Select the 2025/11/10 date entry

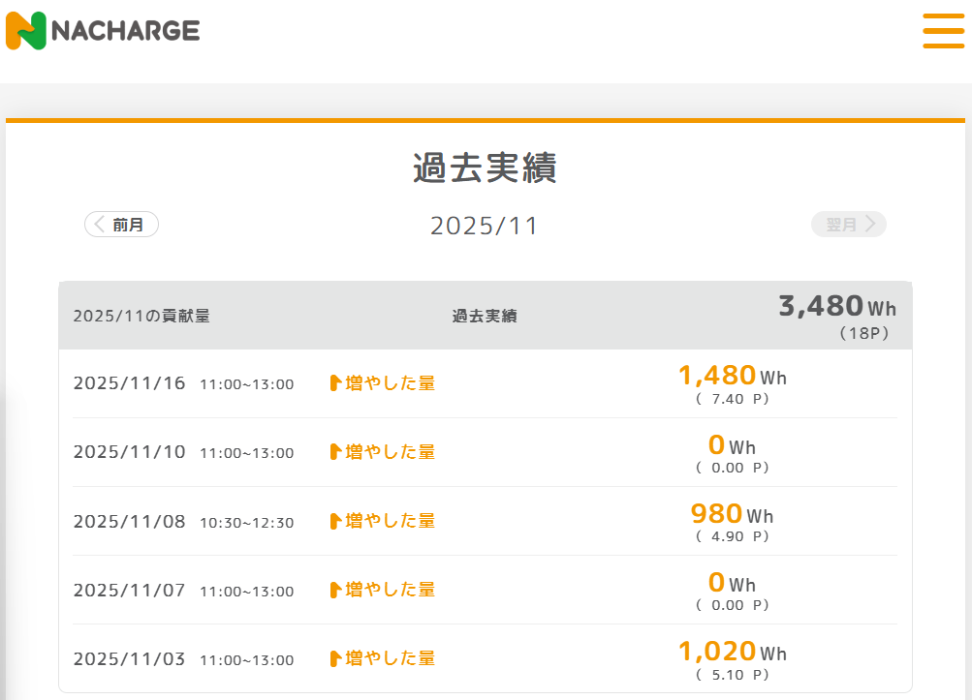pos(129,452)
